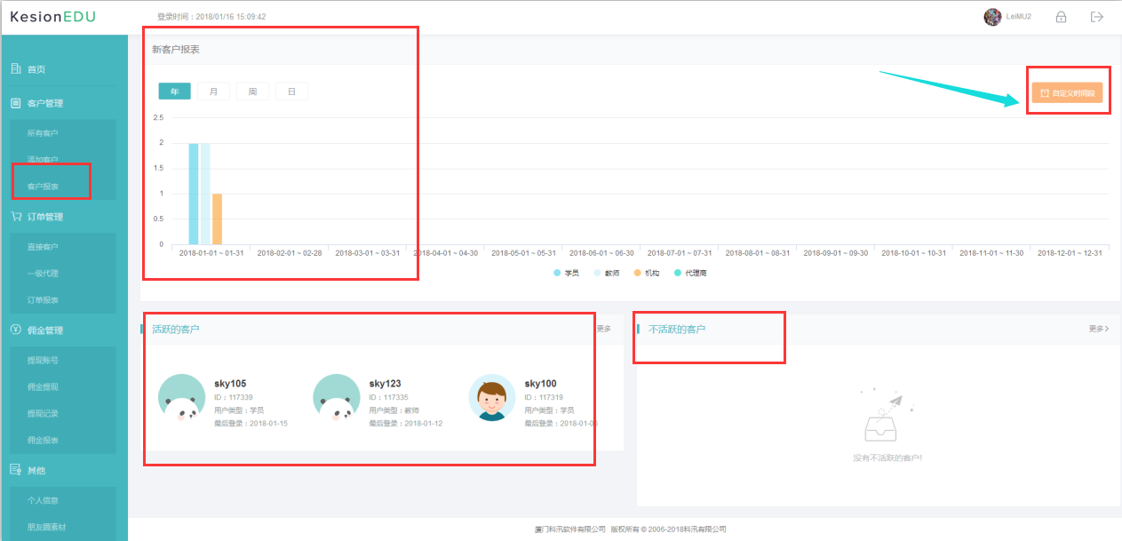Viewport: 1122px width, 541px height.
Task: Click the orange 机构 bar for January
Action: click(217, 219)
